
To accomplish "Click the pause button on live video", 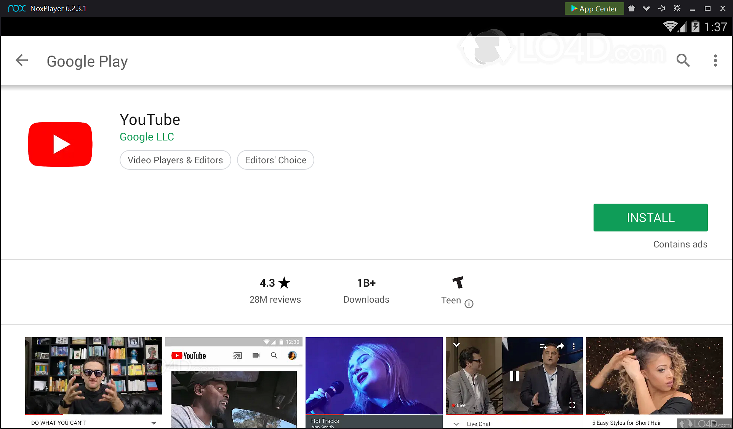I will click(x=514, y=376).
